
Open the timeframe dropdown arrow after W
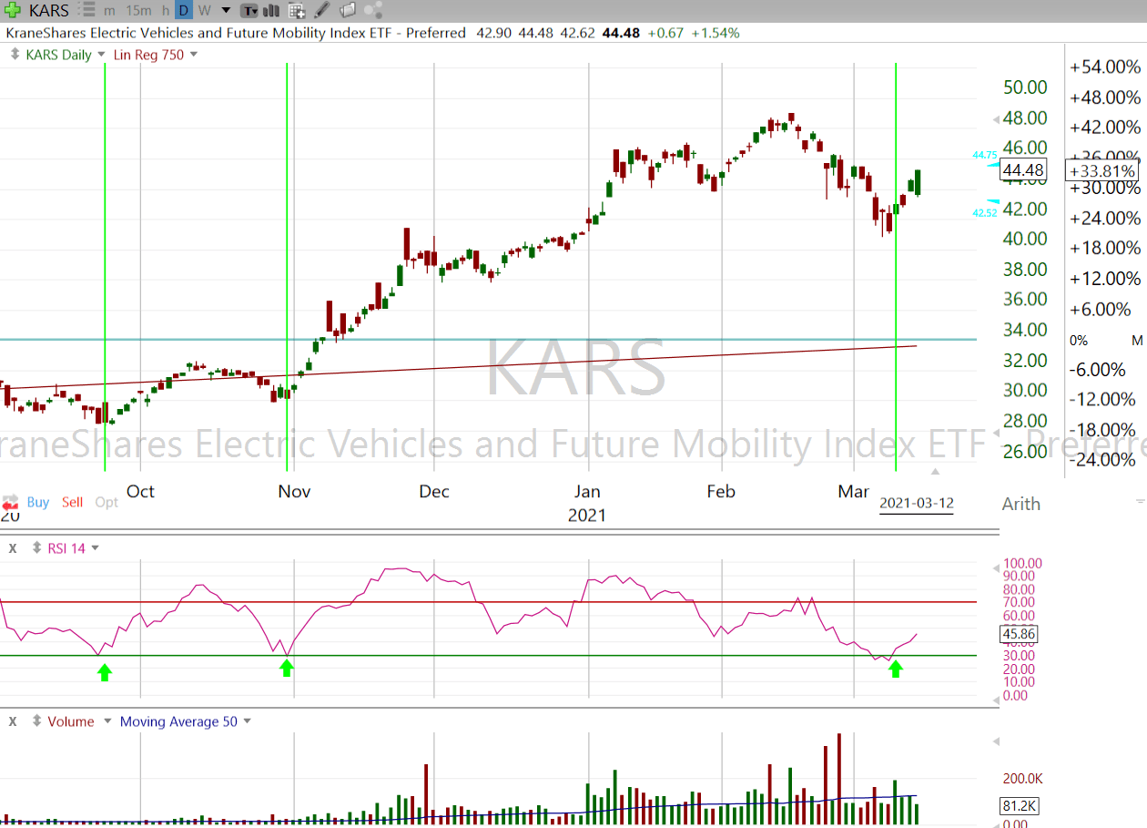pos(225,10)
